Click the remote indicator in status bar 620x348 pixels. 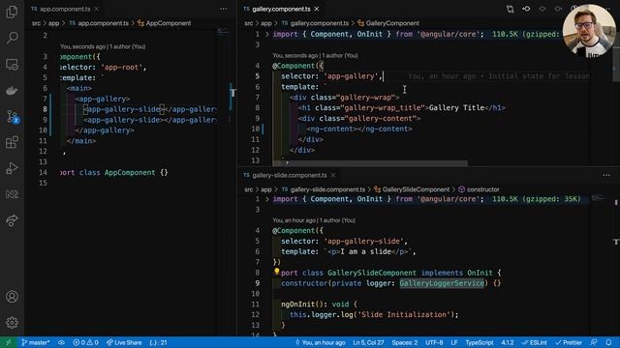(x=9, y=342)
